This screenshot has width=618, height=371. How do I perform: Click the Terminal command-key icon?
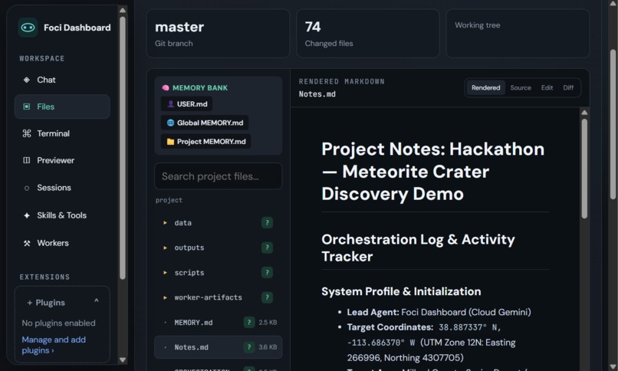[26, 133]
